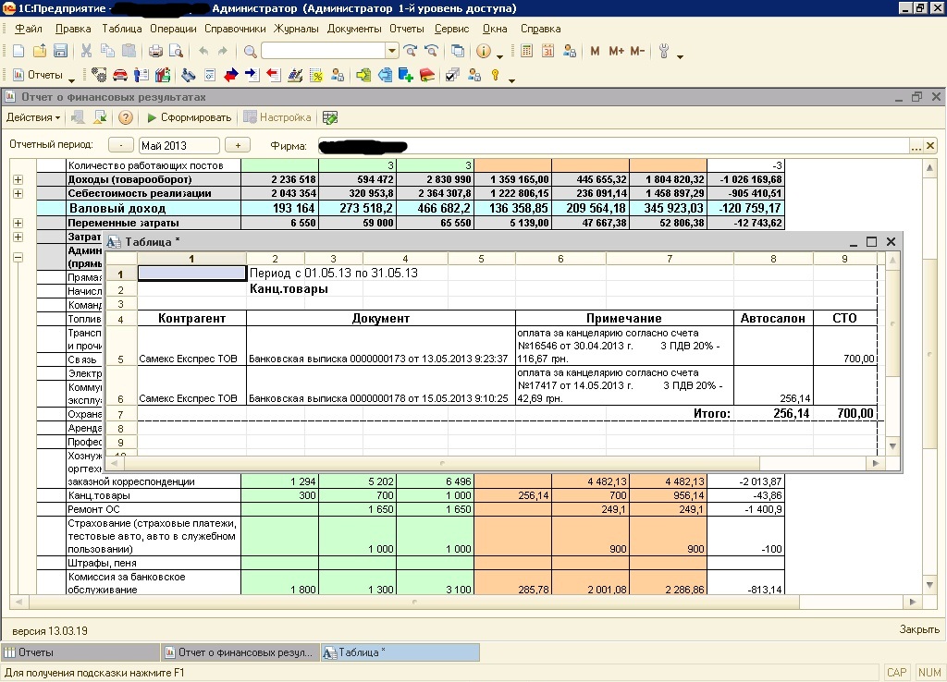
Task: Click the help question mark icon
Action: (x=126, y=117)
